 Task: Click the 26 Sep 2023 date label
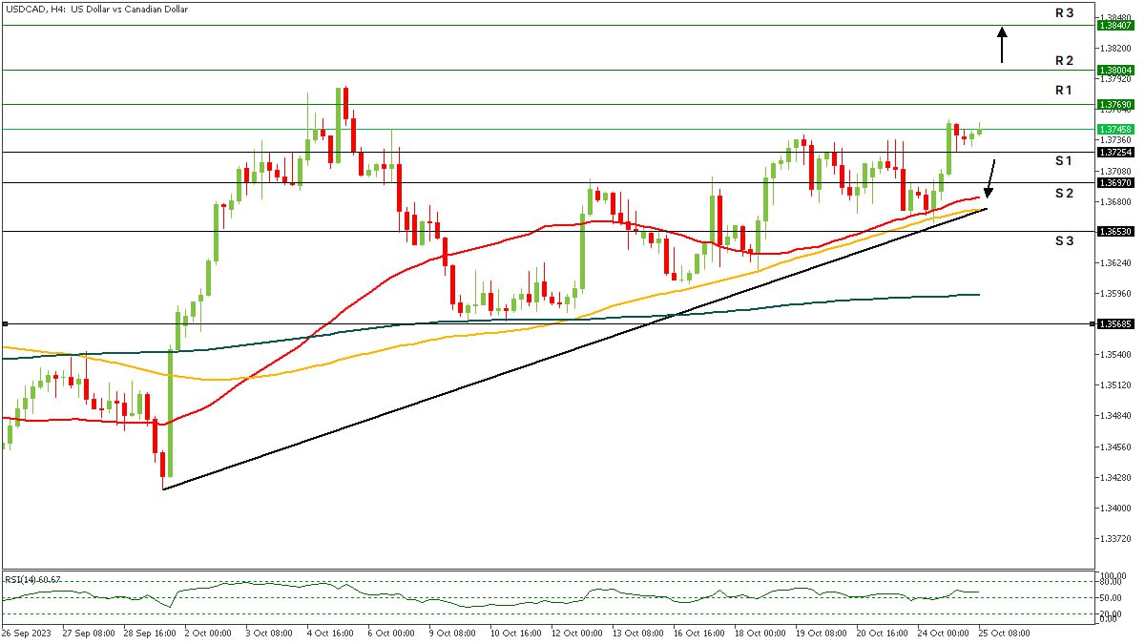(27, 633)
